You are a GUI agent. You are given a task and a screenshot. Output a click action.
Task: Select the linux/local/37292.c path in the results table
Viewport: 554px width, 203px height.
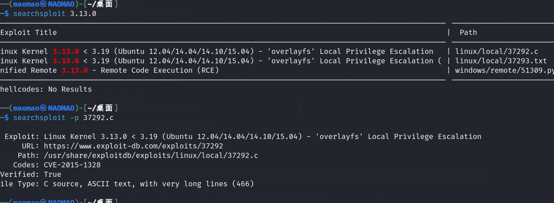[x=496, y=51]
